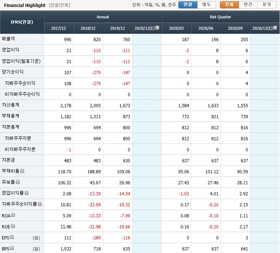Click the ROE help icon

[x=13, y=226]
